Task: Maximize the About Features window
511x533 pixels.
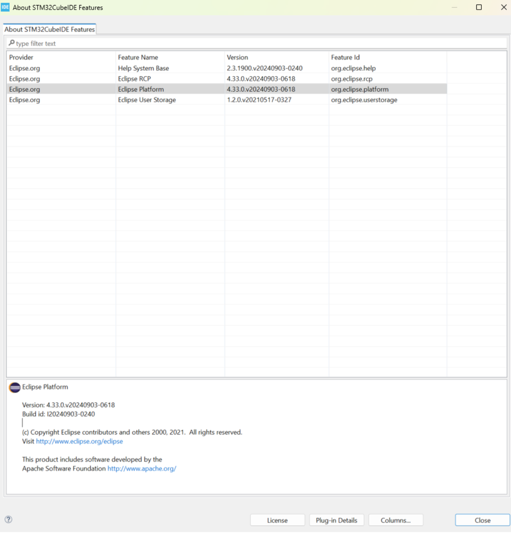Action: coord(478,7)
